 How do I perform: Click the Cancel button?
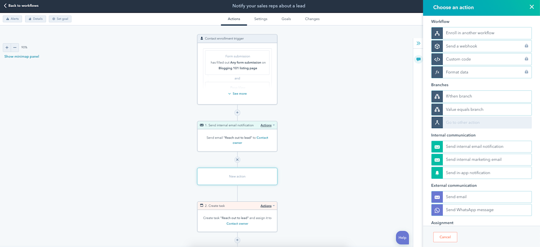click(x=445, y=237)
